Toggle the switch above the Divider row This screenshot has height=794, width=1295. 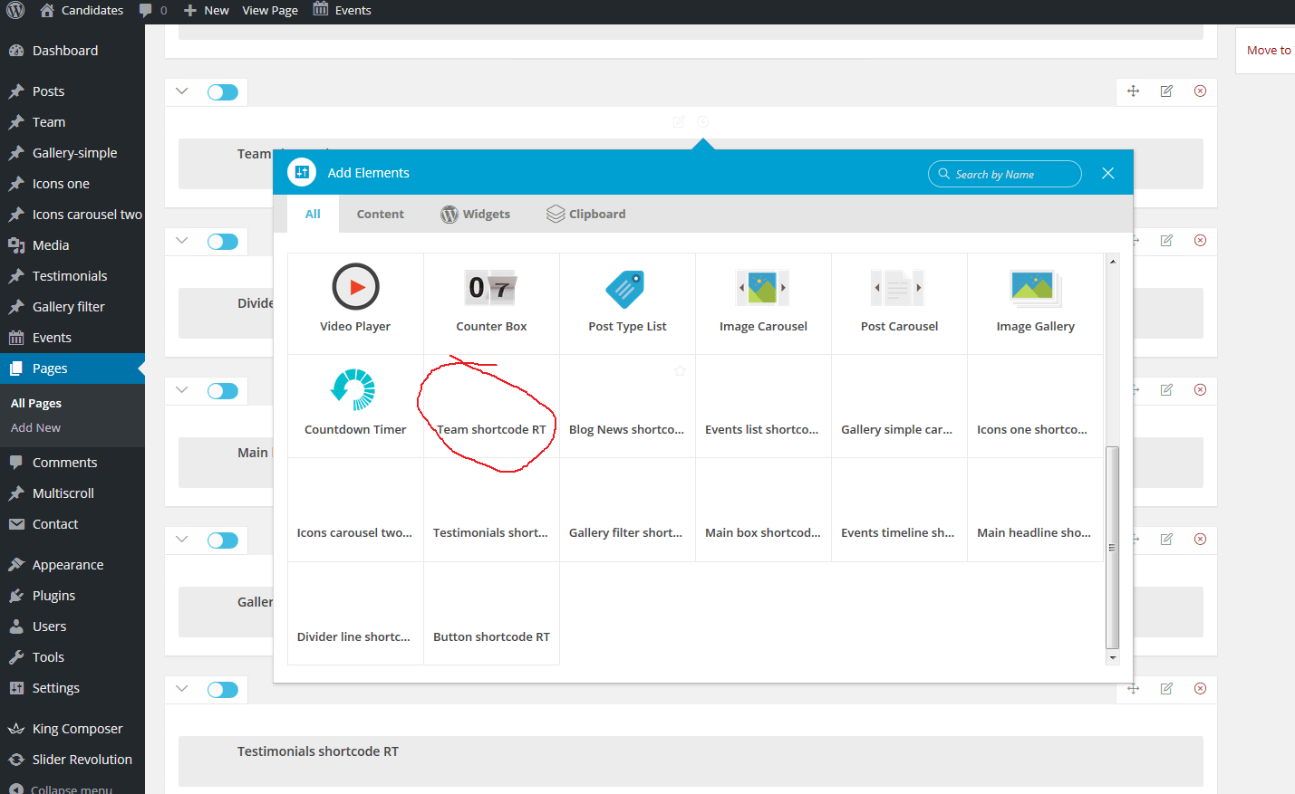point(223,242)
